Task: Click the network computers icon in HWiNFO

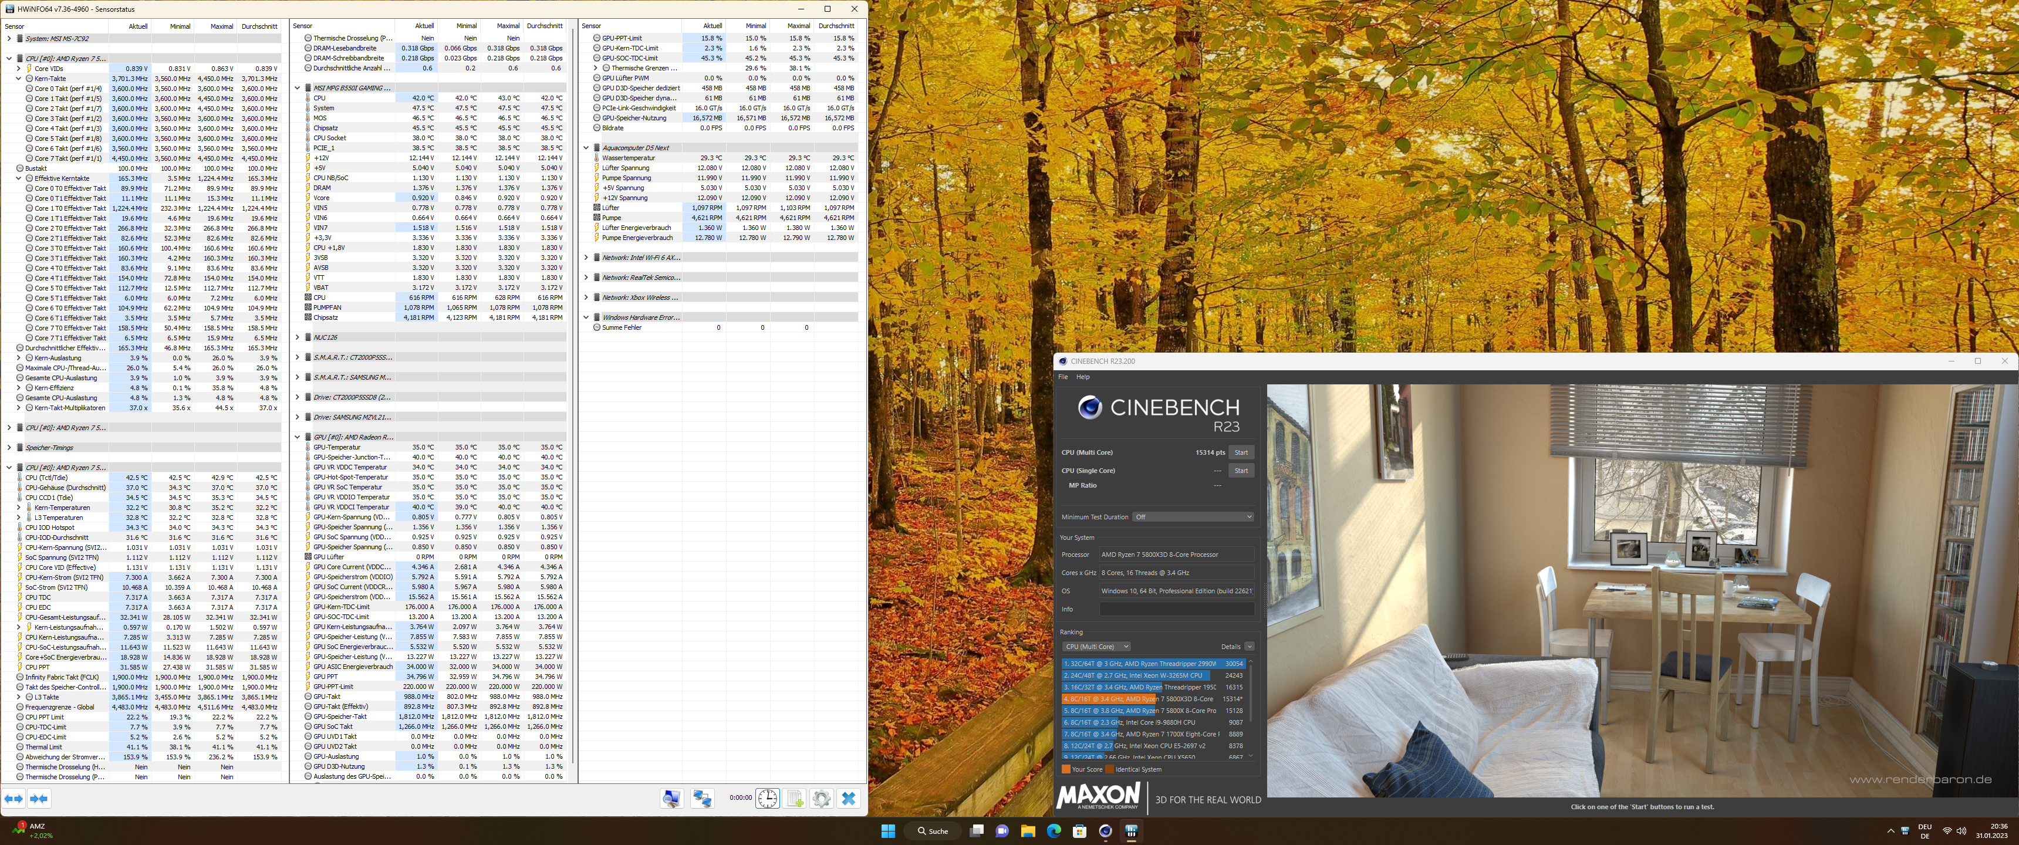Action: coord(703,799)
